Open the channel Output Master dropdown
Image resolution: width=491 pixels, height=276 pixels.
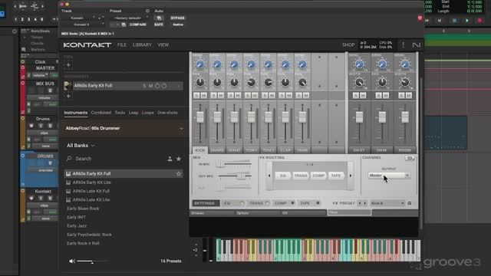[389, 176]
